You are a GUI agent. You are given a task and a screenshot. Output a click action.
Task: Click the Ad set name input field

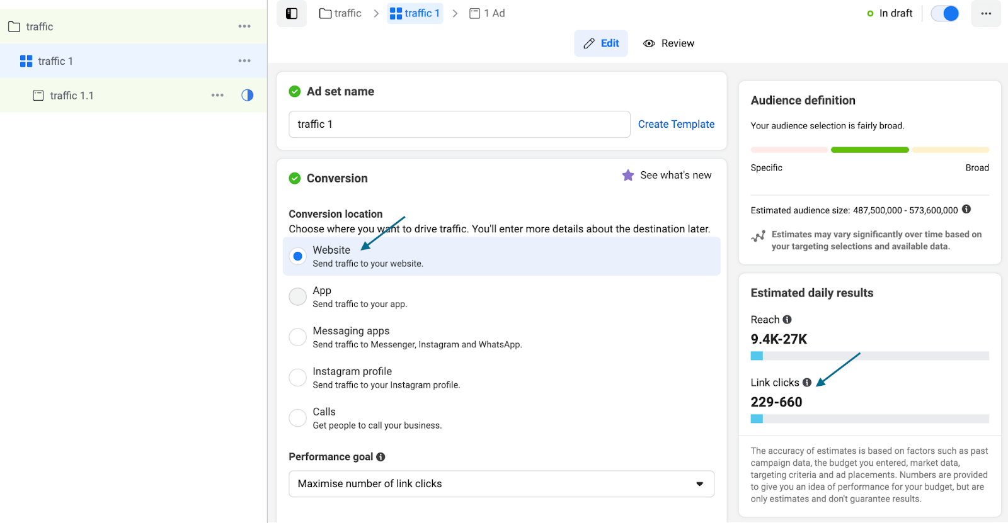click(459, 125)
